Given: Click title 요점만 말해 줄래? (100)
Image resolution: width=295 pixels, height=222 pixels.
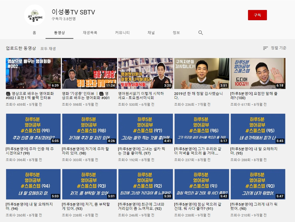Looking at the screenshot, I should pyautogui.click(x=254, y=96).
